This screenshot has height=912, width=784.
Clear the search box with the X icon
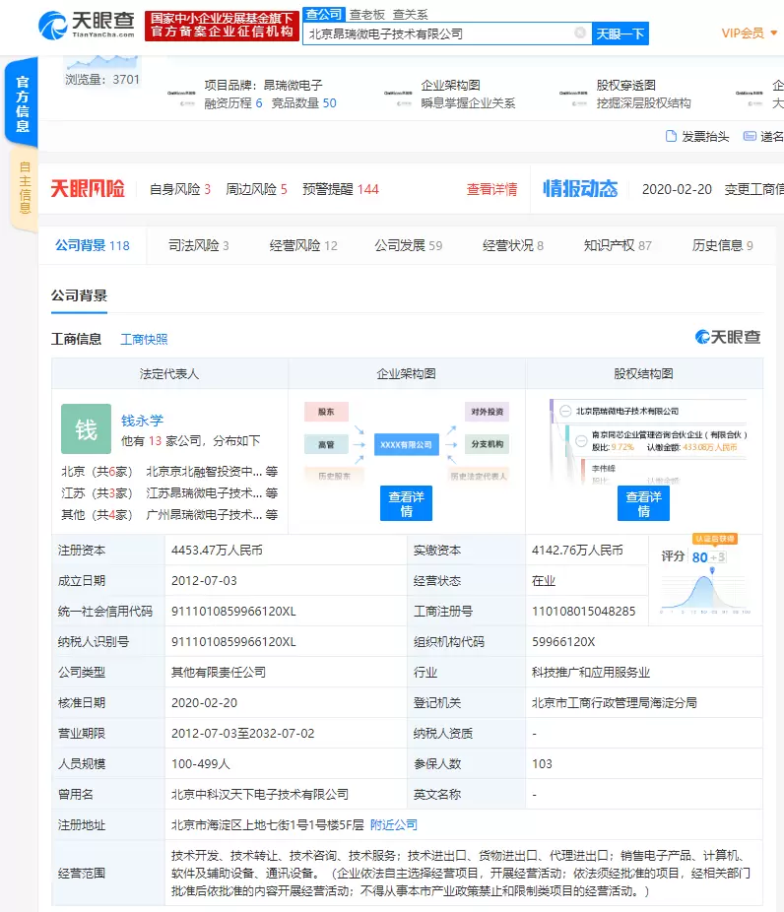579,33
